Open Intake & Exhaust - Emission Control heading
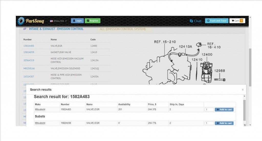The width and height of the screenshot is (262, 141). [x=56, y=29]
